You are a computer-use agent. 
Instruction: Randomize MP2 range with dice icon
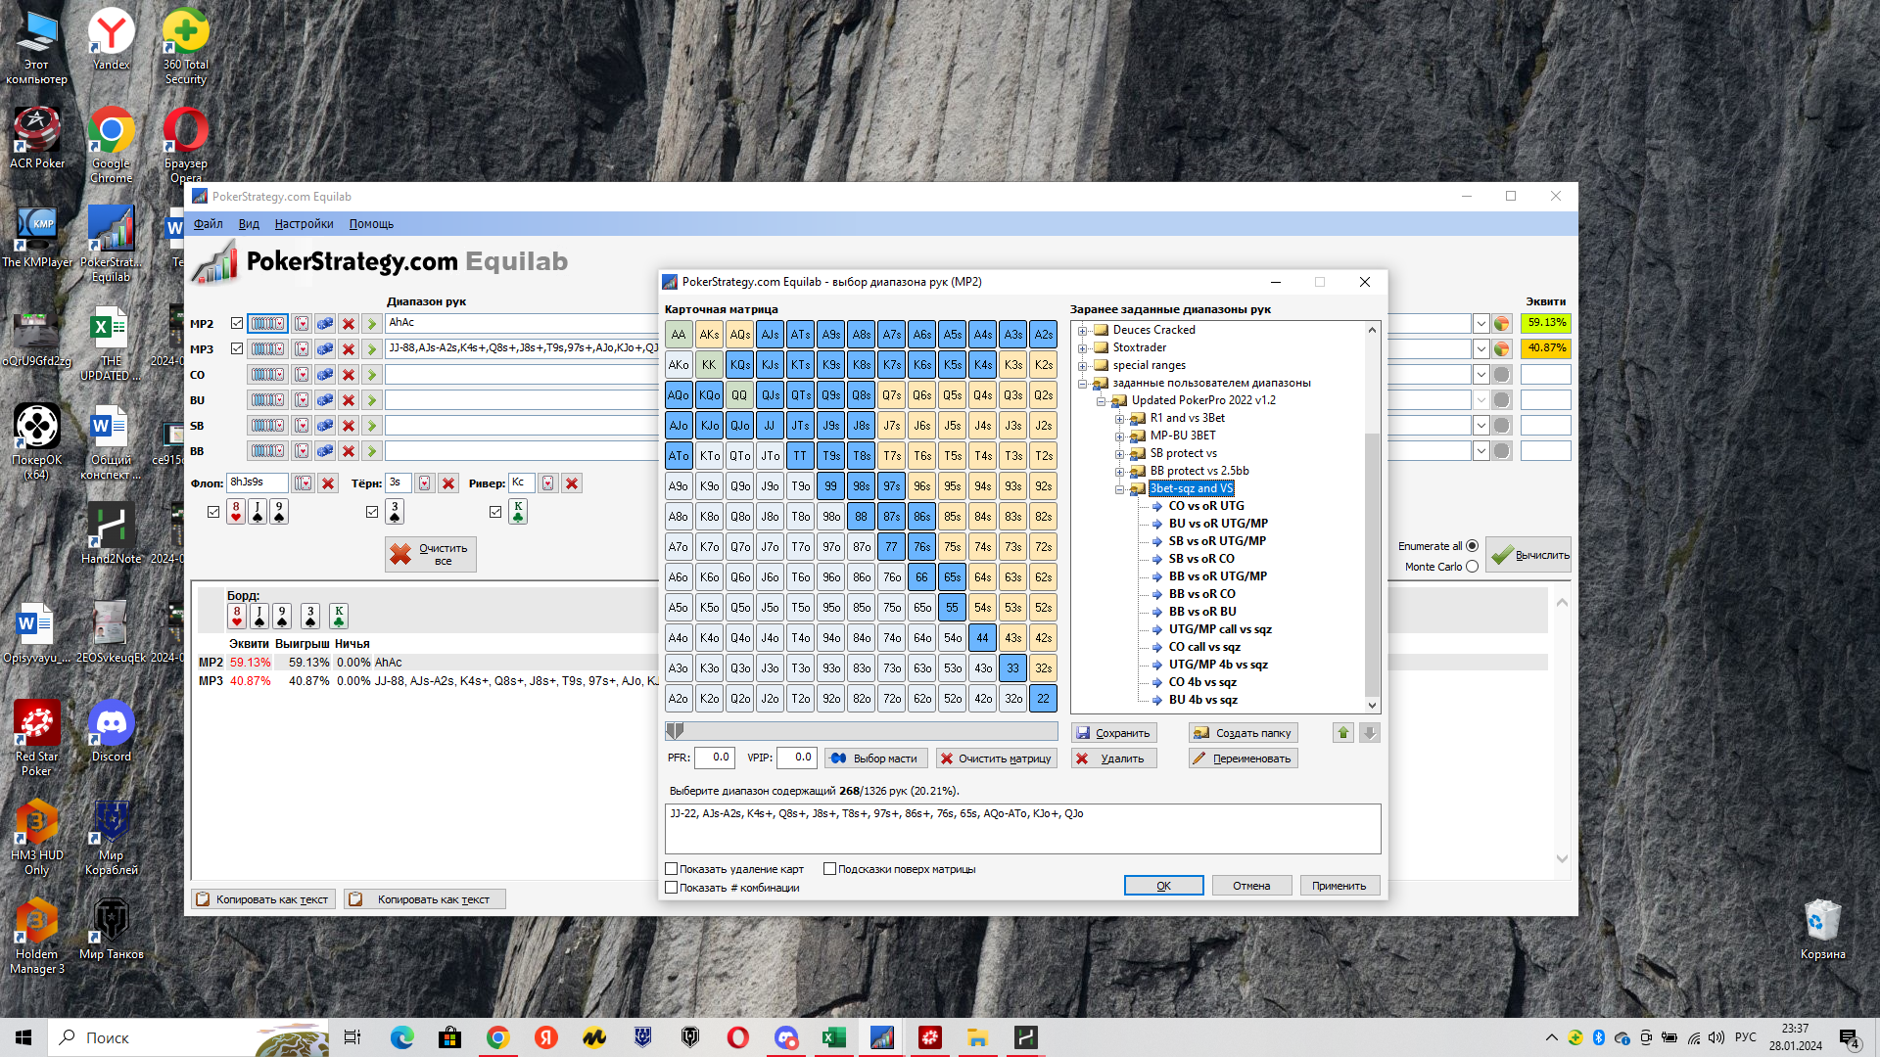(x=325, y=324)
